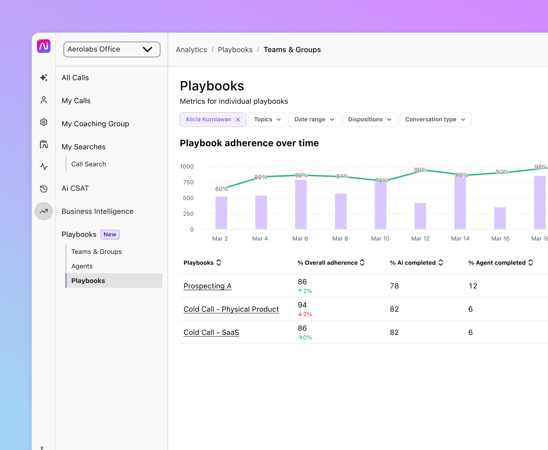Click the history clock icon

pyautogui.click(x=43, y=189)
